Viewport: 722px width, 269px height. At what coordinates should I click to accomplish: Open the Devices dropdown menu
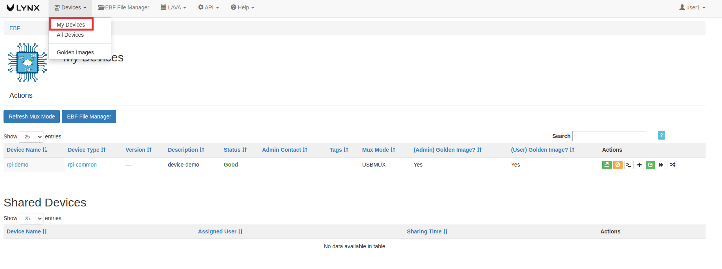click(70, 8)
